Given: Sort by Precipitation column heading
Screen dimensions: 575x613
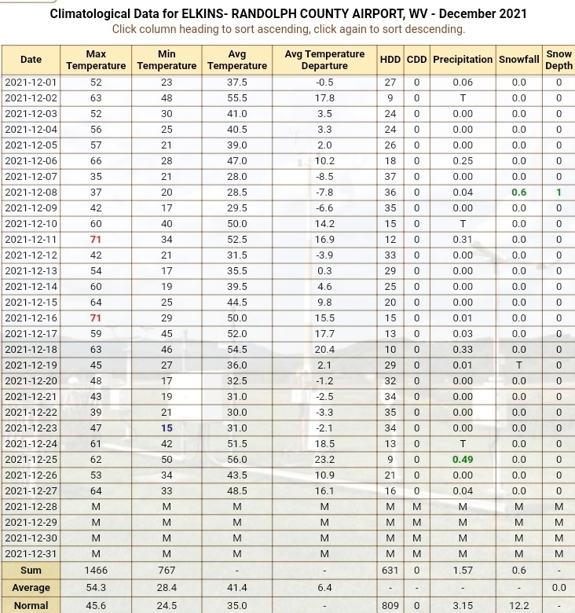Looking at the screenshot, I should (463, 60).
